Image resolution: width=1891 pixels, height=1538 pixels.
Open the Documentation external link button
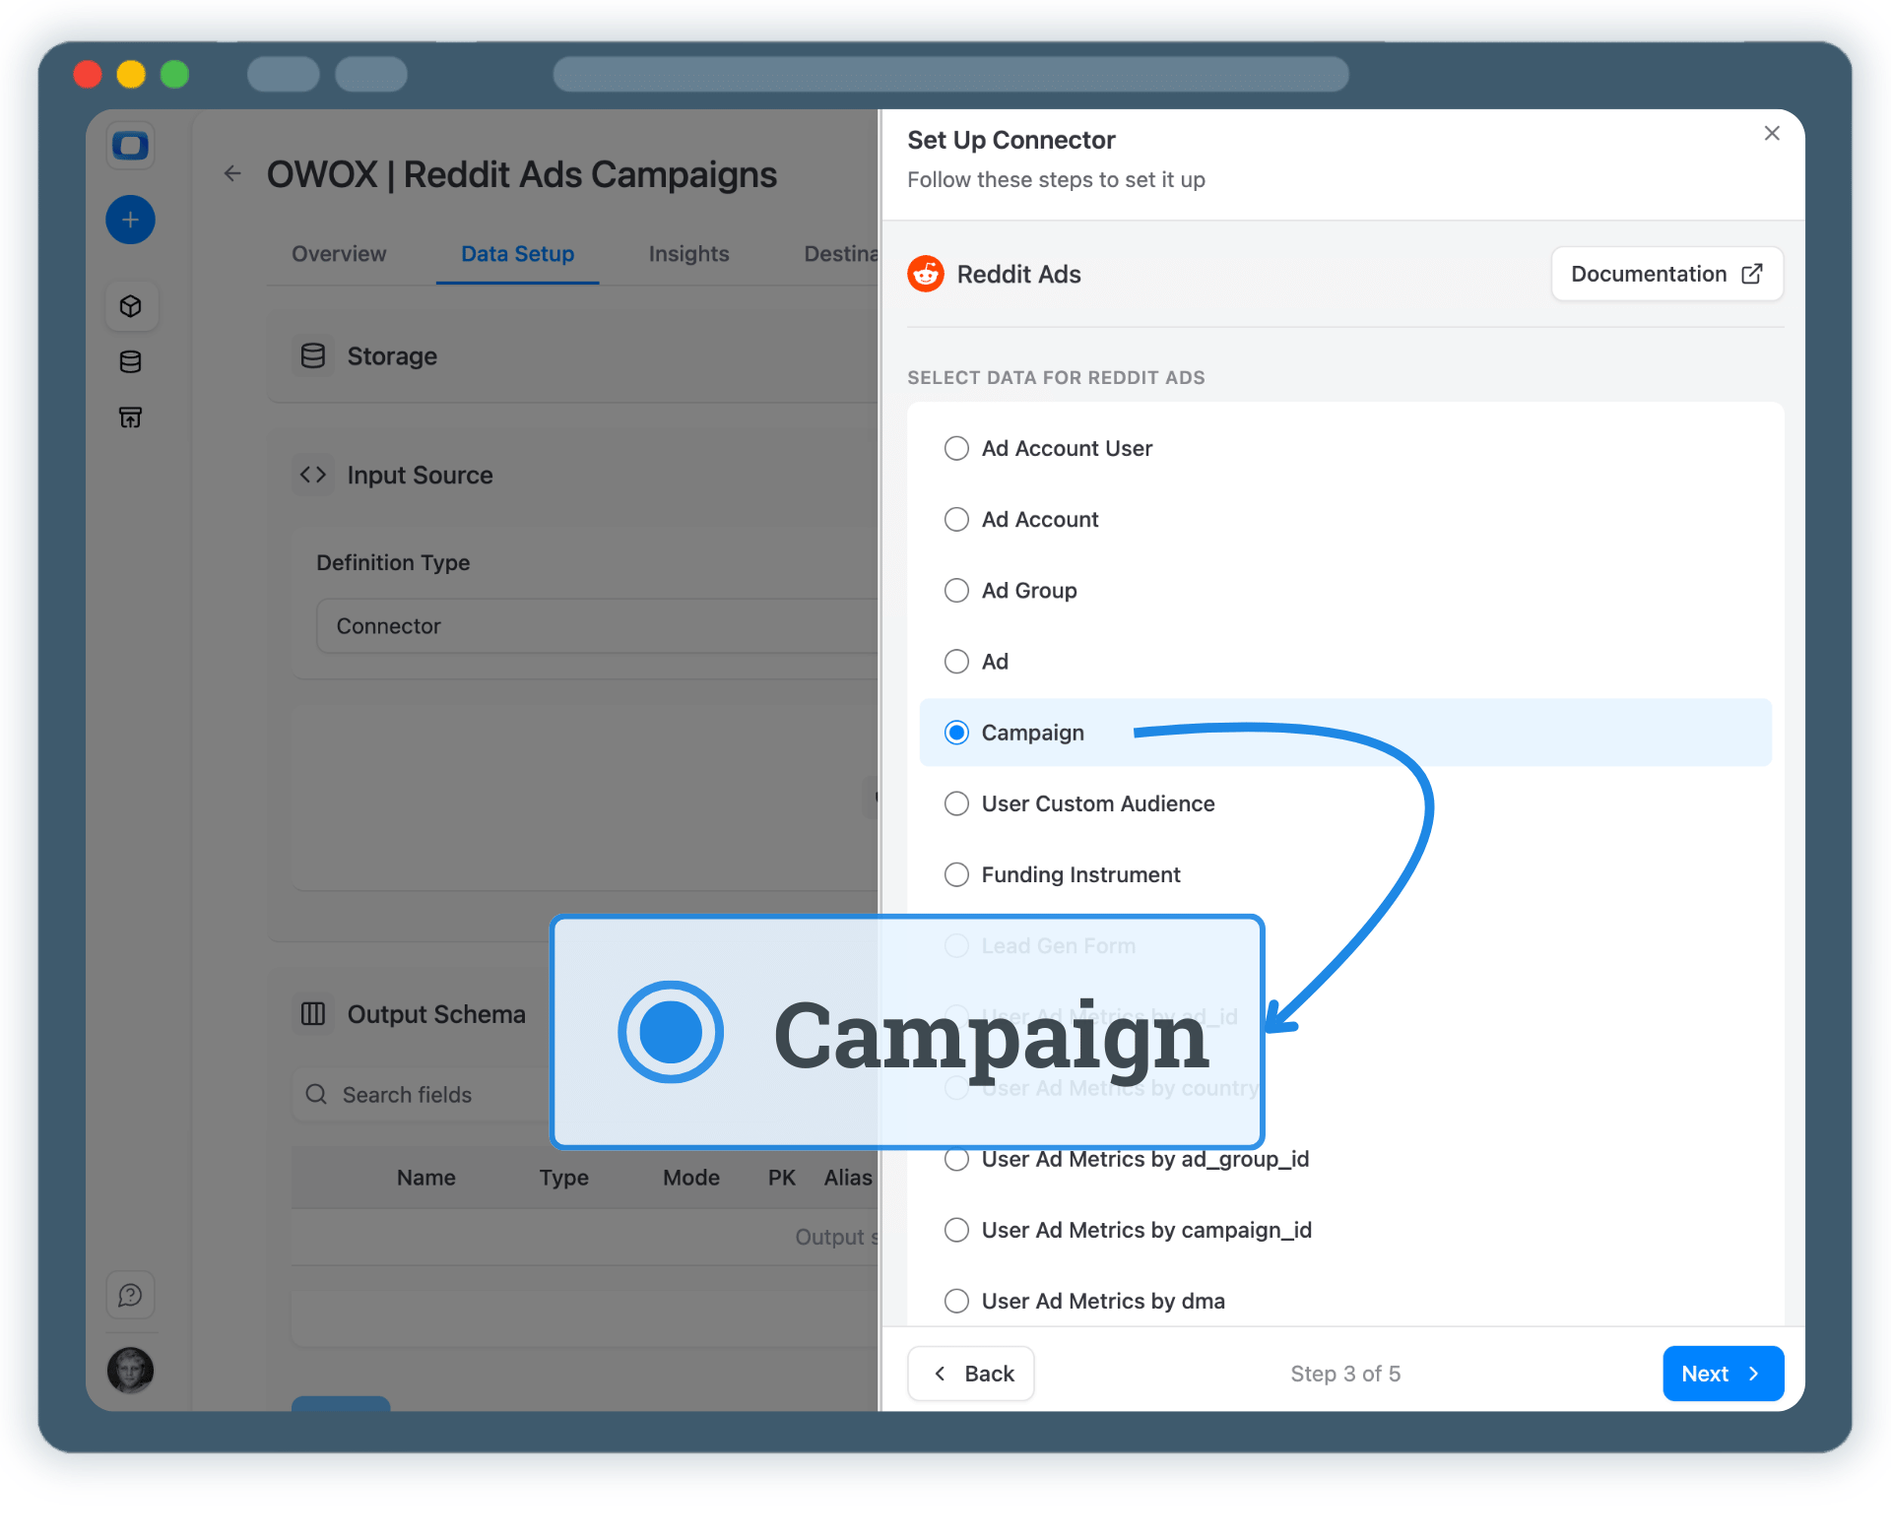1666,274
